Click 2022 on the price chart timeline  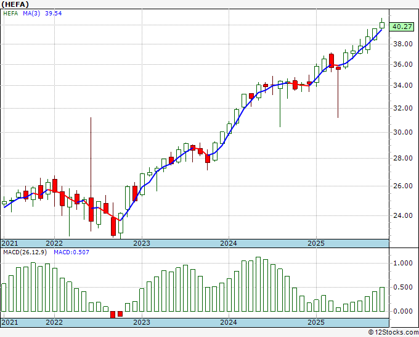tap(54, 243)
